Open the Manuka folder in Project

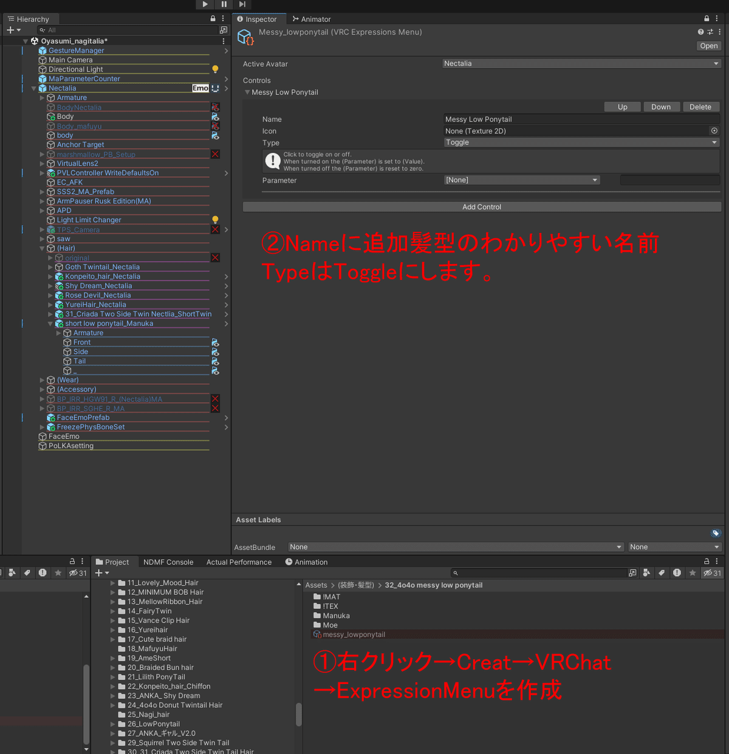[x=336, y=616]
